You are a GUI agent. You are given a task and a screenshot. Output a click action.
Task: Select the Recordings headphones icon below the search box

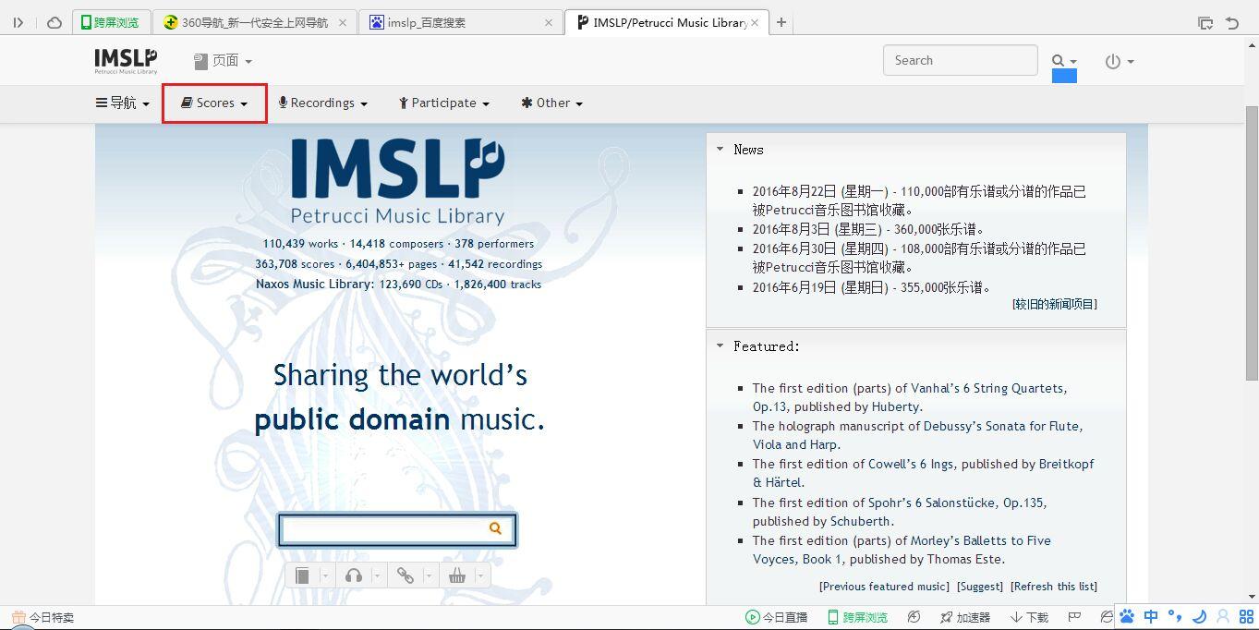(354, 575)
